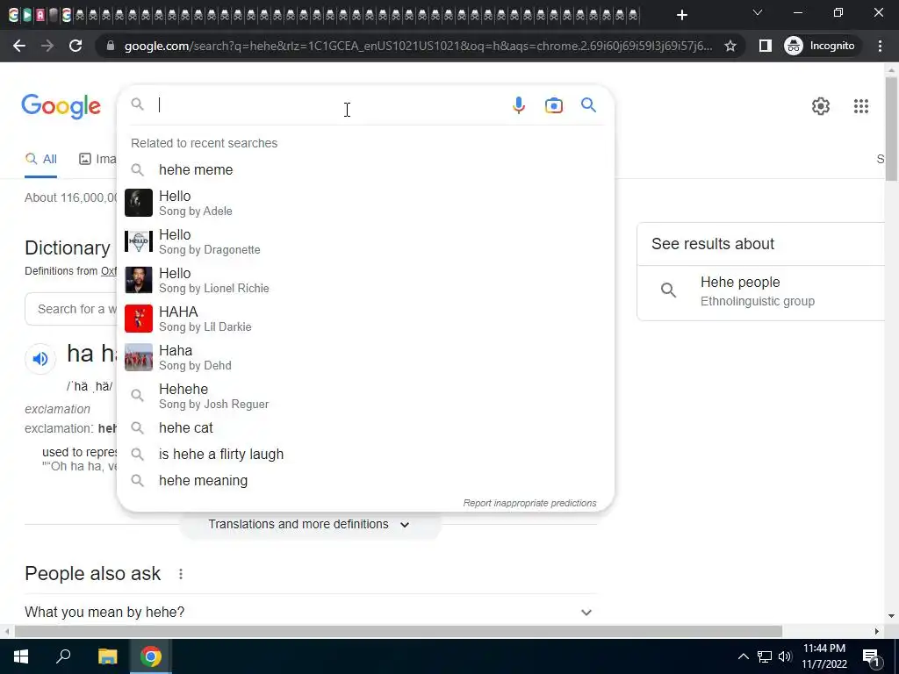Image resolution: width=899 pixels, height=674 pixels.
Task: Open the Google apps grid
Action: 860,106
